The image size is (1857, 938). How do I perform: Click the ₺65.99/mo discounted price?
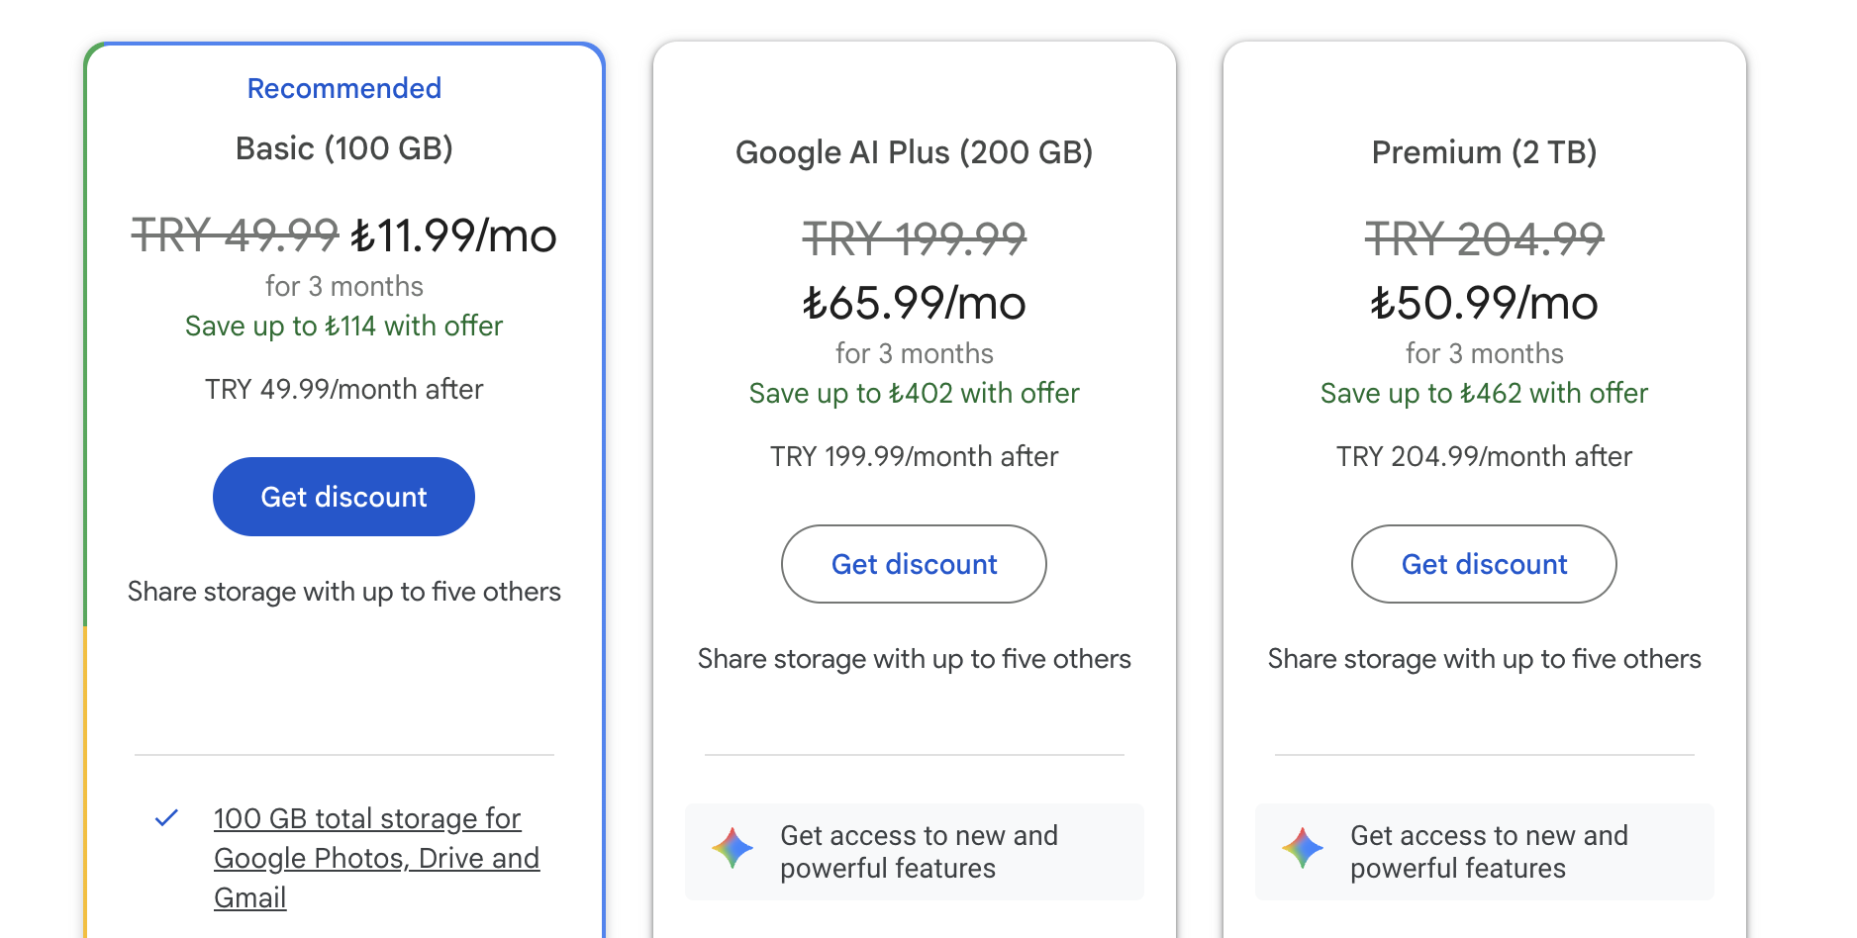coord(914,303)
